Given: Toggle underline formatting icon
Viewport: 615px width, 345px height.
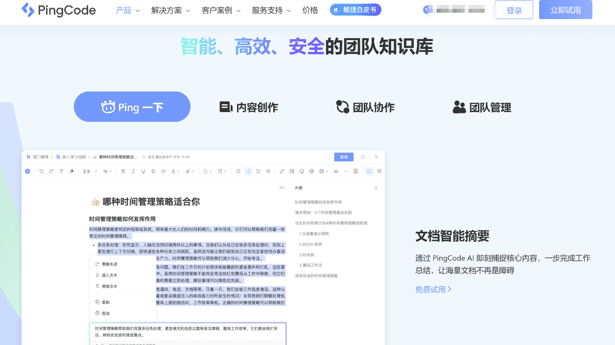Looking at the screenshot, I should point(143,171).
